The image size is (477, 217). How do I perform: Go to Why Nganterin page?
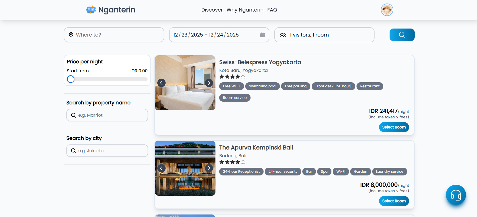pos(245,10)
